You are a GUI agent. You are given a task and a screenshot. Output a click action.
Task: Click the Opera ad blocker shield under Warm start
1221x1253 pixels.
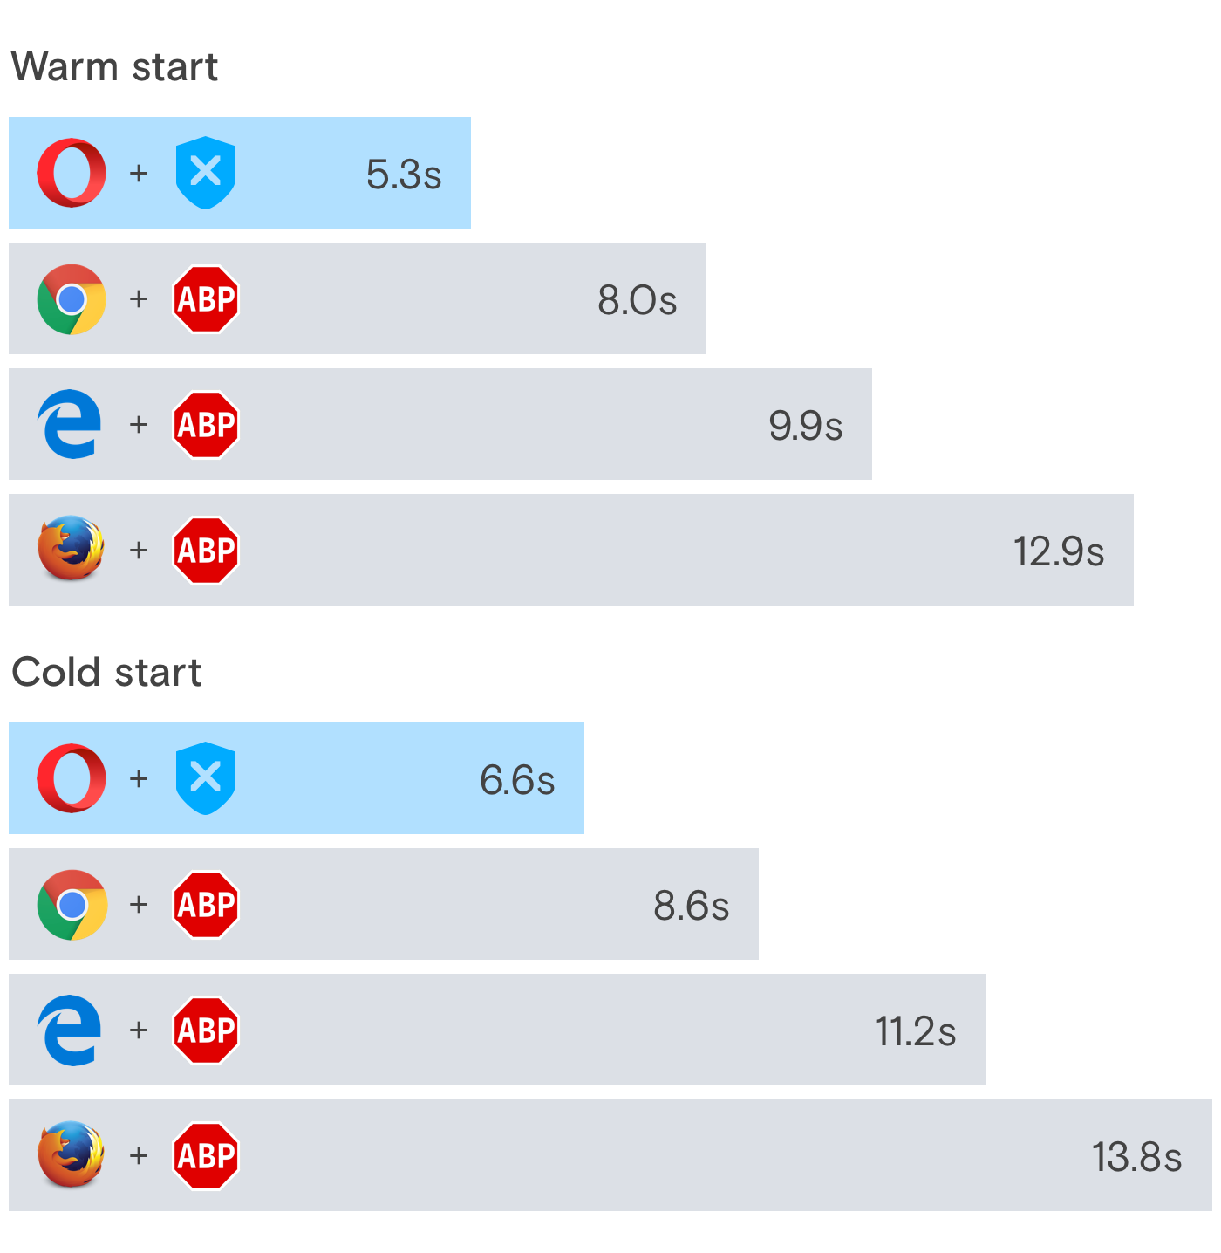point(205,173)
